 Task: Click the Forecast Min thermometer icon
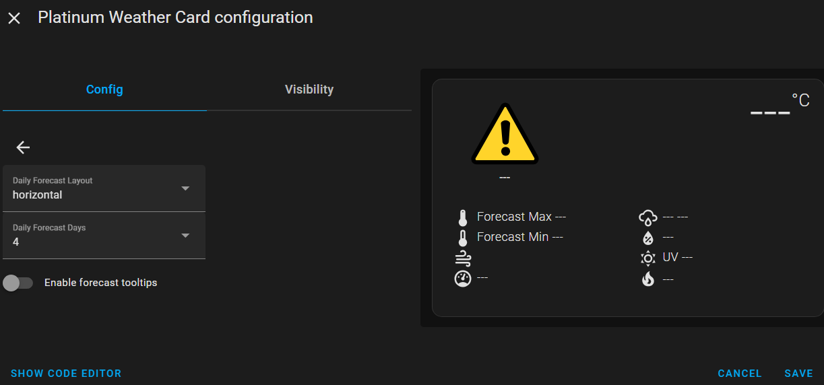tap(462, 238)
